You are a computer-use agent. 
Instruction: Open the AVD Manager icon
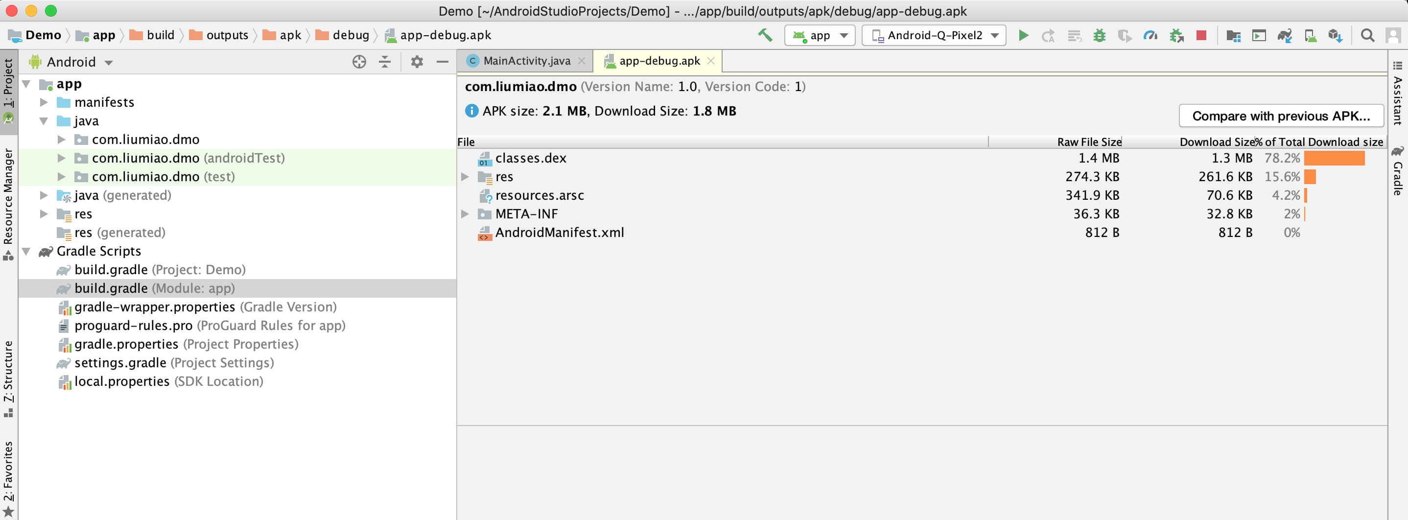1310,36
